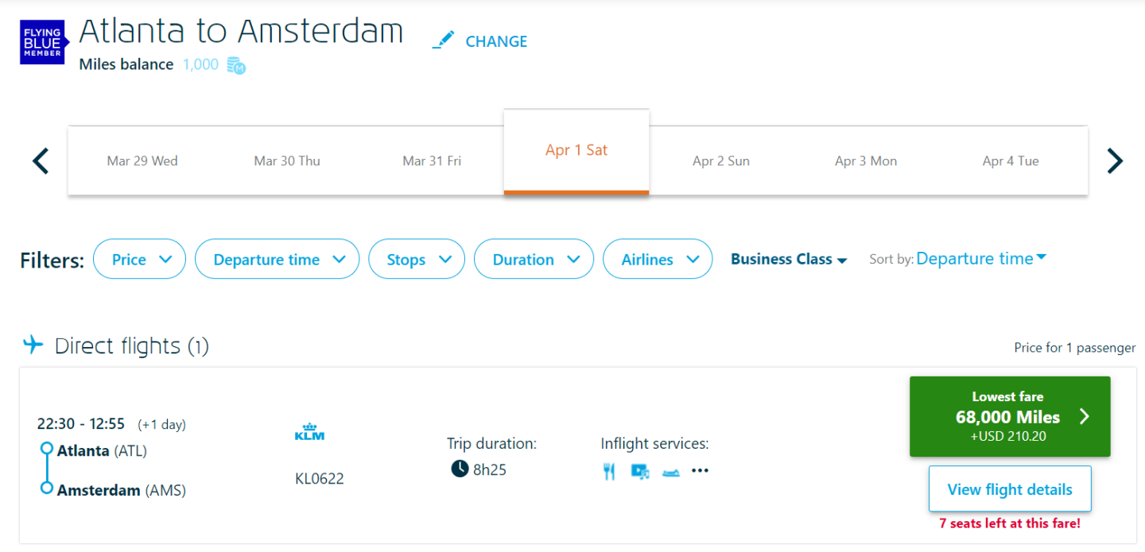Click the Flying Blue Member logo

[42, 42]
